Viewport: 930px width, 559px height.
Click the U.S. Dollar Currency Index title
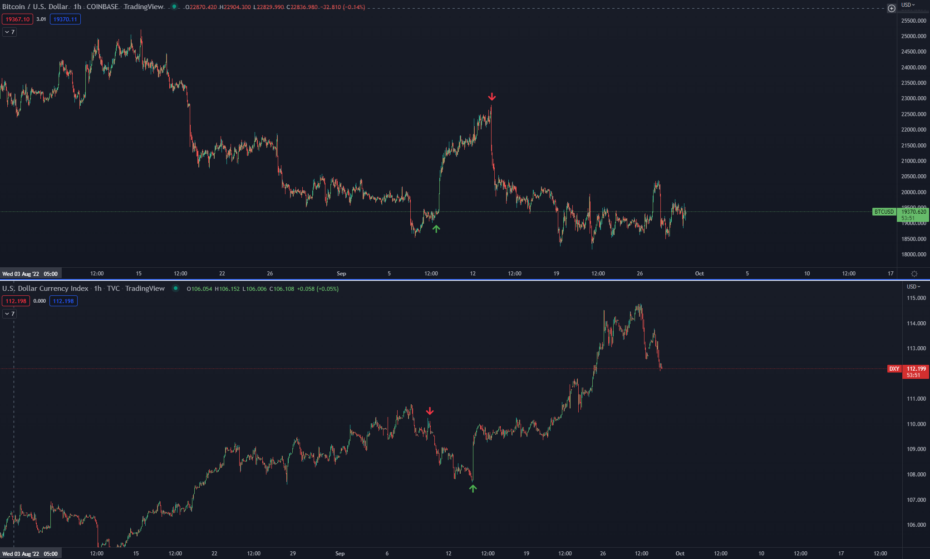[x=45, y=289]
